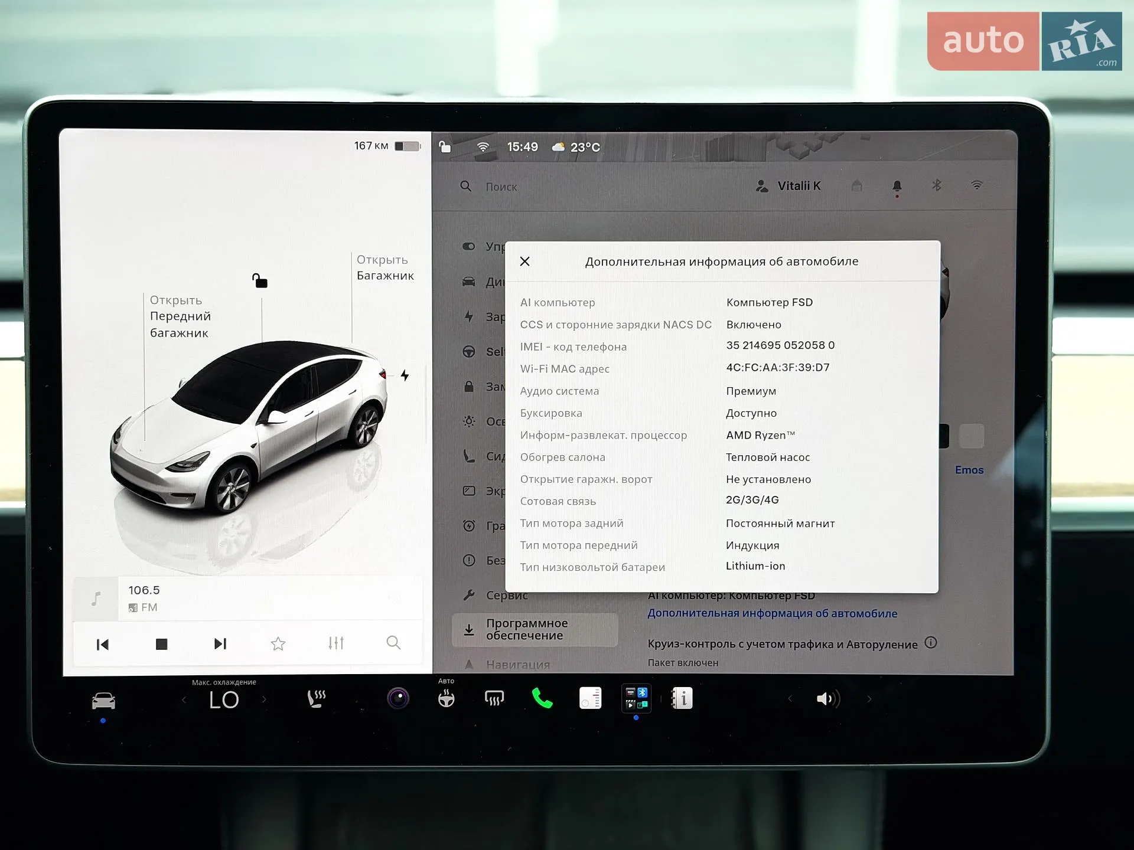The height and width of the screenshot is (850, 1134).
Task: Close the additional vehicle information dialog
Action: tap(524, 261)
